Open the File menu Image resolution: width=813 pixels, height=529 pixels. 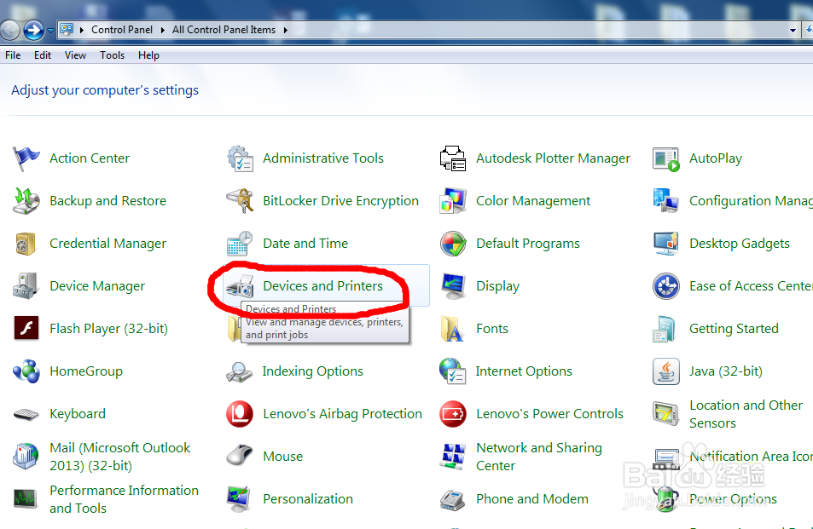pos(13,55)
